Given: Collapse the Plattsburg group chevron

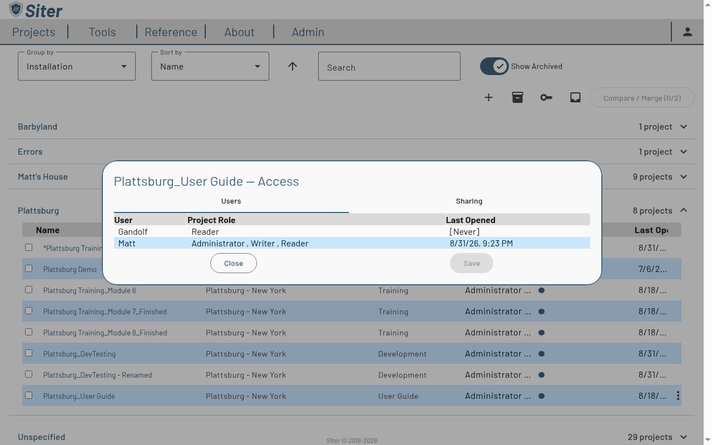Looking at the screenshot, I should coord(684,210).
